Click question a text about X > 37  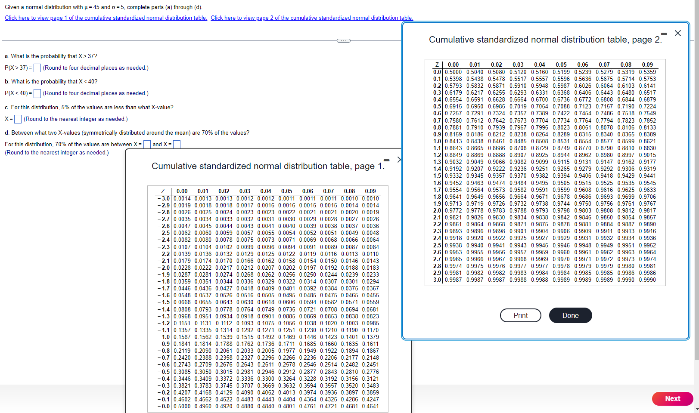tap(51, 56)
